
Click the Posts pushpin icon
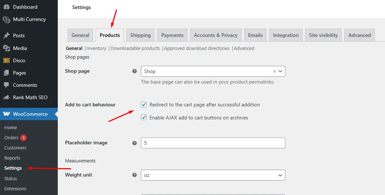pyautogui.click(x=6, y=35)
